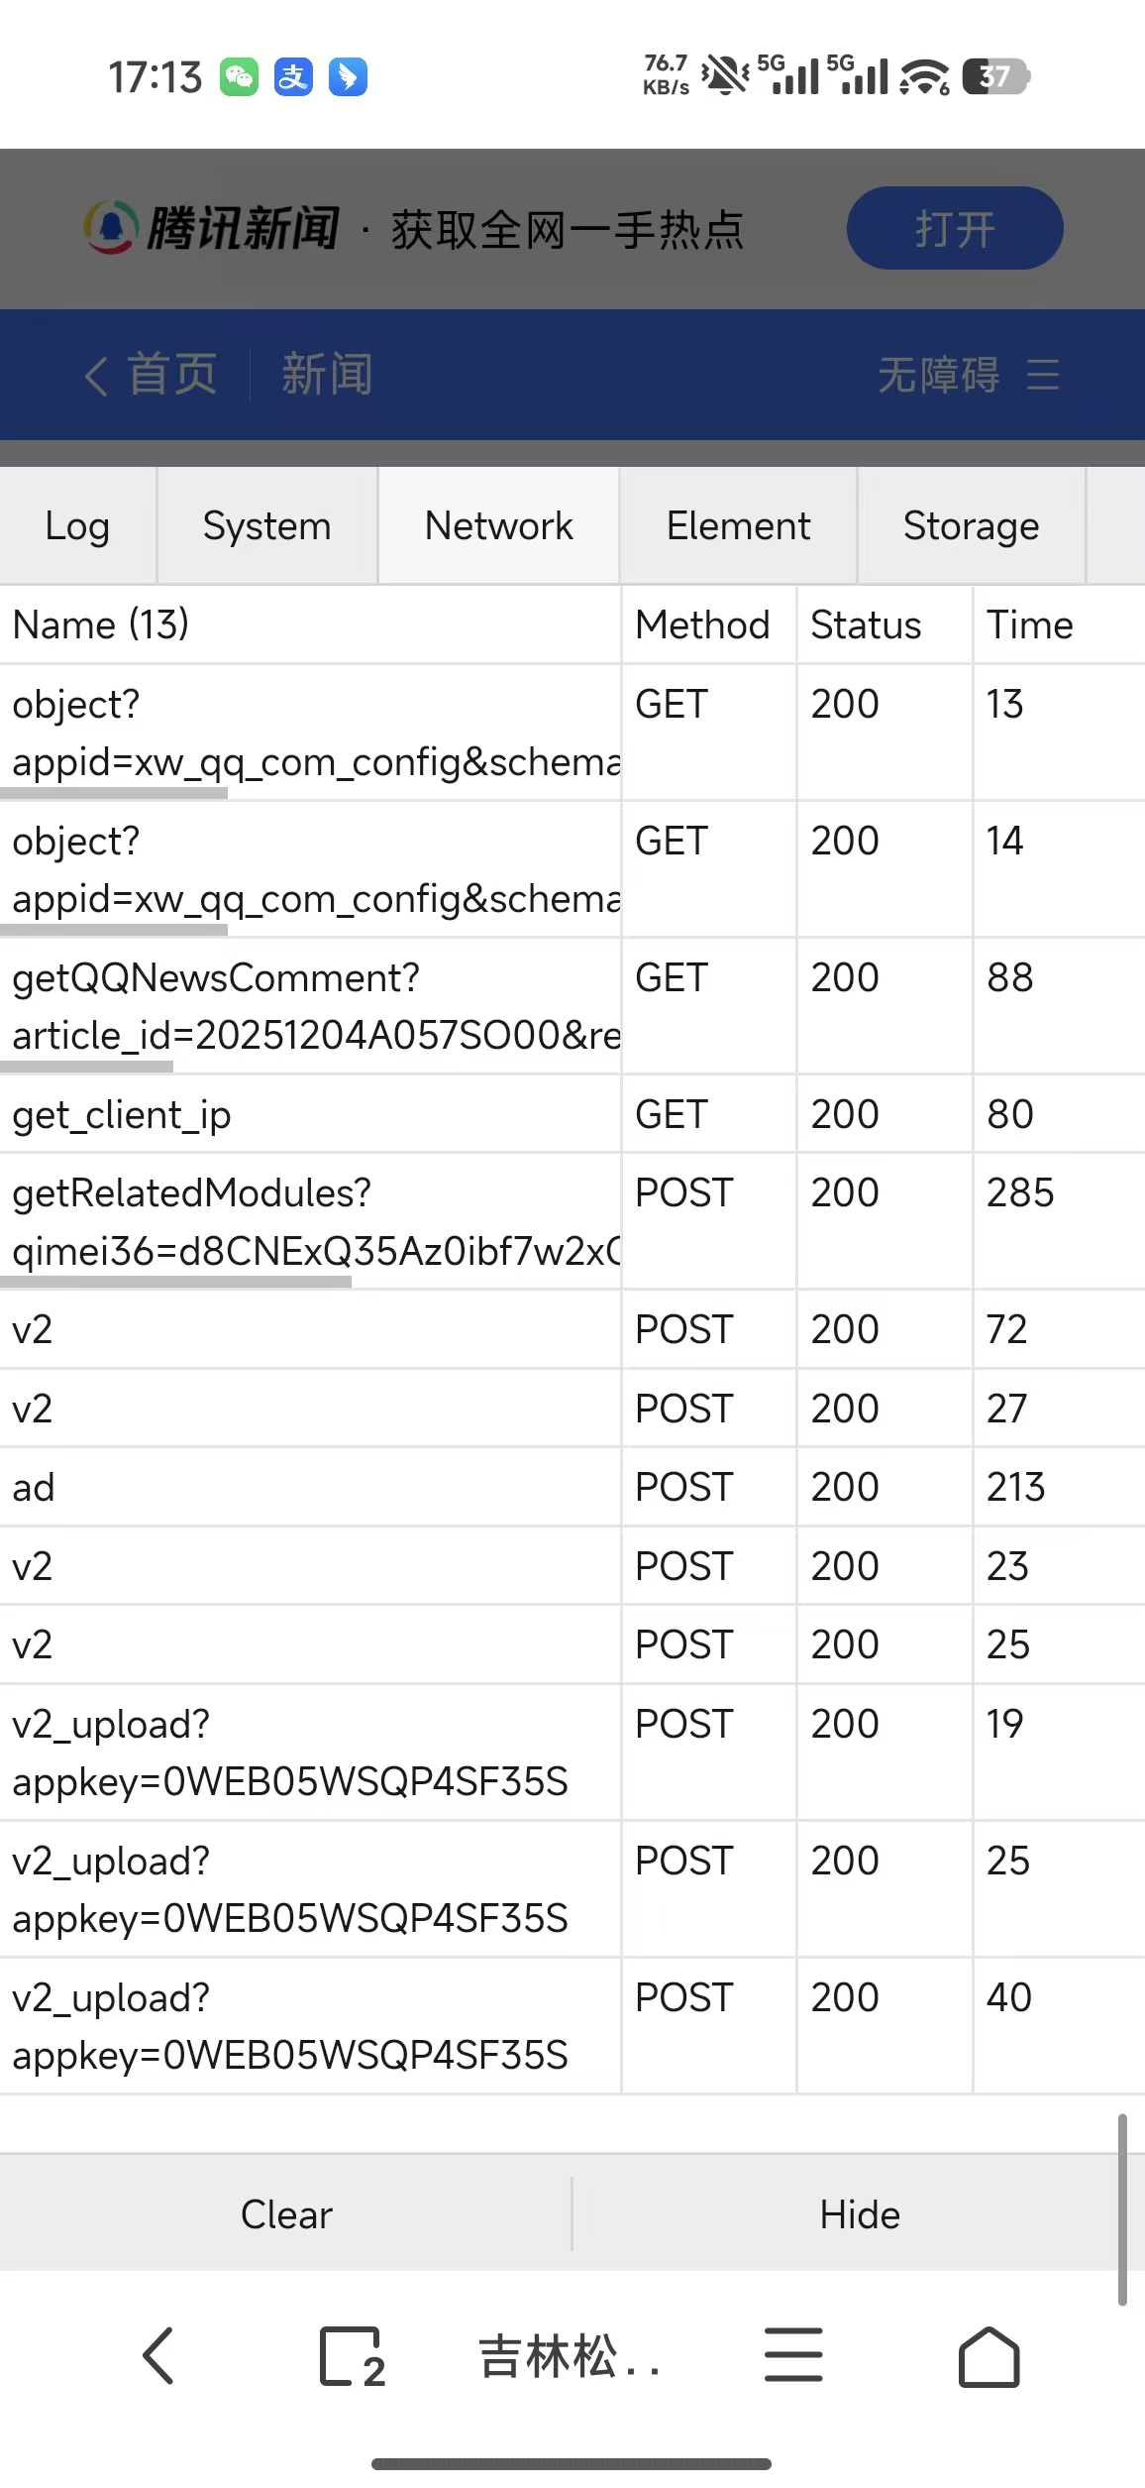The height and width of the screenshot is (2488, 1145).
Task: Click the panel's vertical scrollbar
Action: pyautogui.click(x=1122, y=2209)
